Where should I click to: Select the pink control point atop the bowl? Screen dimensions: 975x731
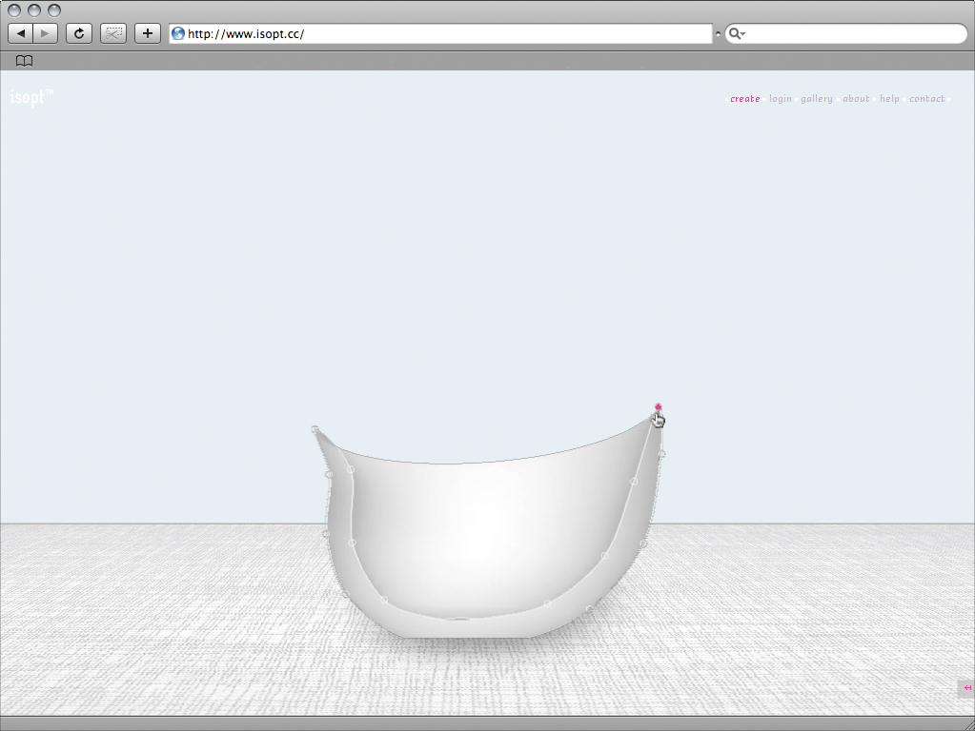pyautogui.click(x=658, y=407)
